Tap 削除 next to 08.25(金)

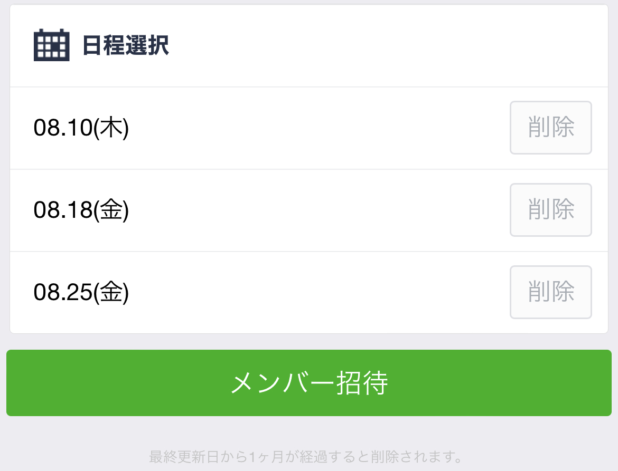point(550,292)
